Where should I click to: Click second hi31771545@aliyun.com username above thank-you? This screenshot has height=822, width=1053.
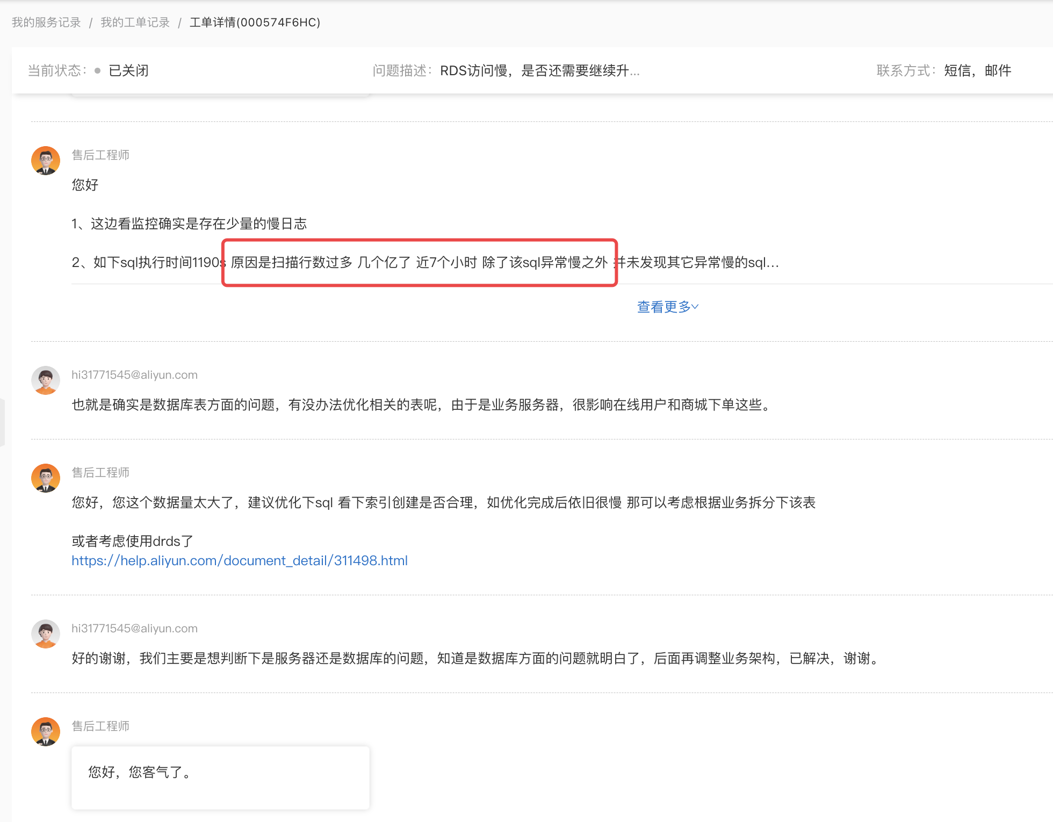click(x=134, y=628)
